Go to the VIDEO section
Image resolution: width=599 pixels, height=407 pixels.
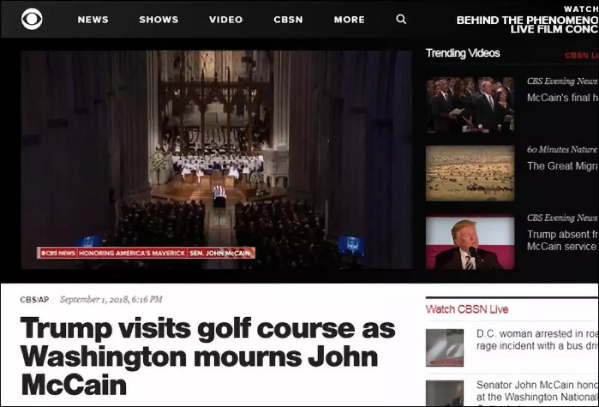(226, 20)
